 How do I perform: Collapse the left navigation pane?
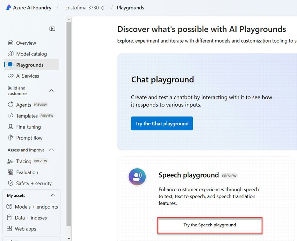52,29
